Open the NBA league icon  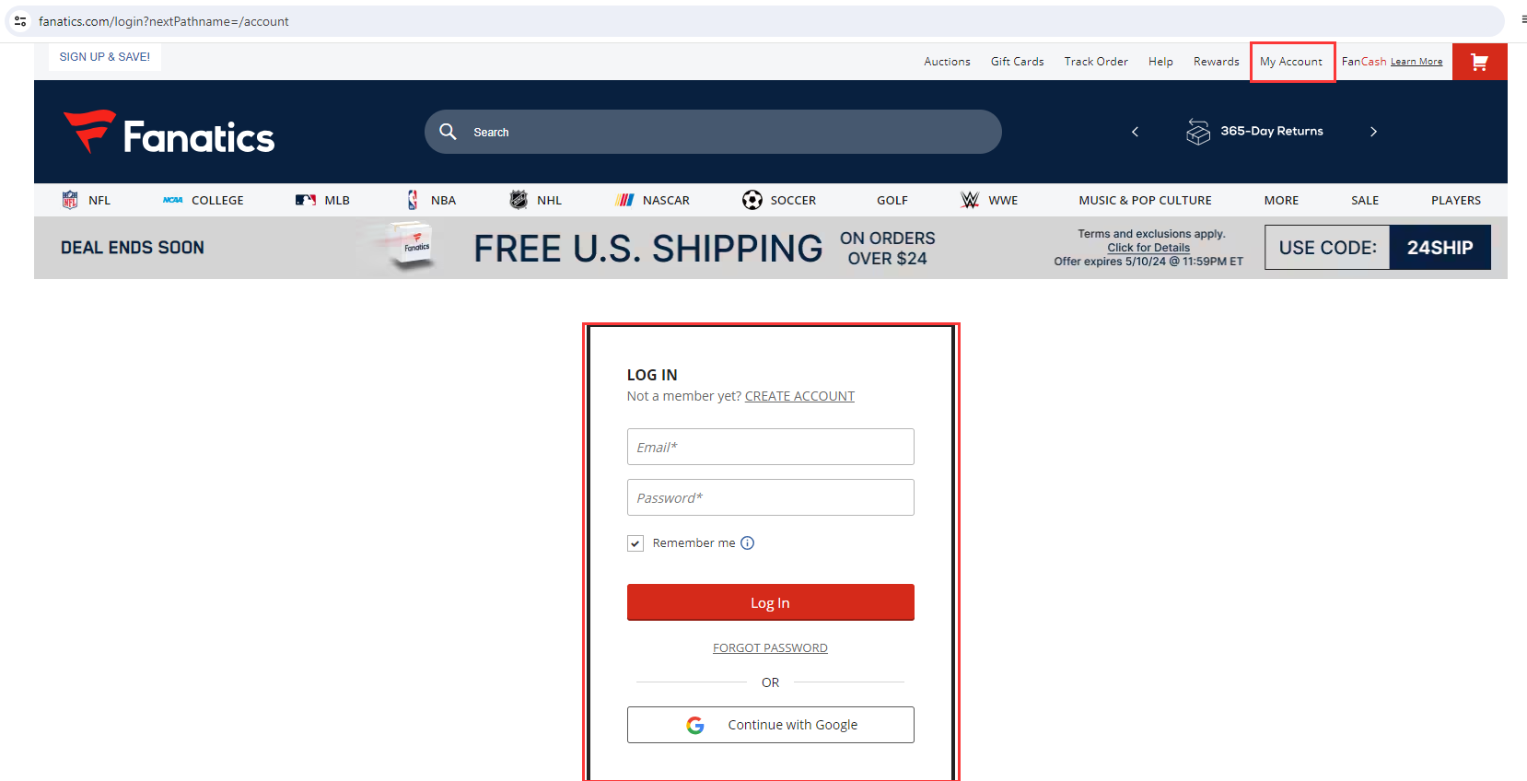[x=413, y=200]
